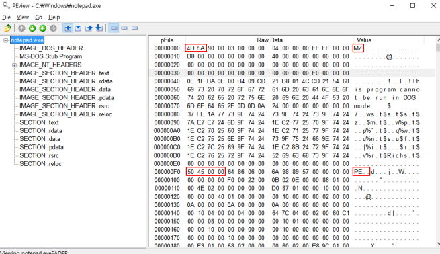The image size is (440, 254).
Task: Click the vertical scrollbar thumb in hex view
Action: click(x=438, y=47)
